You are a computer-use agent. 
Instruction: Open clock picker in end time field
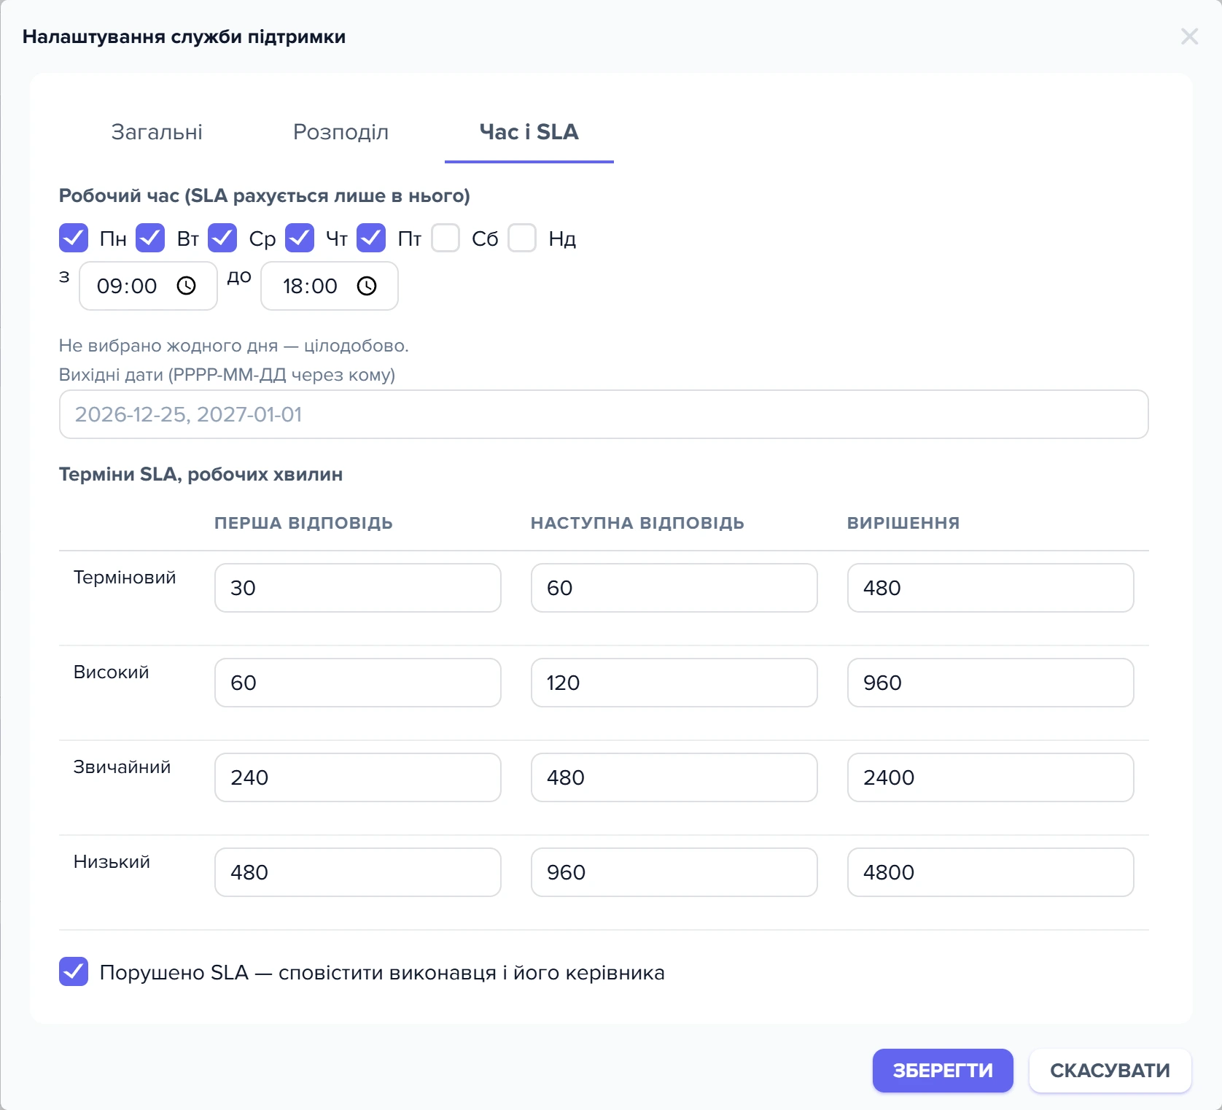point(367,286)
